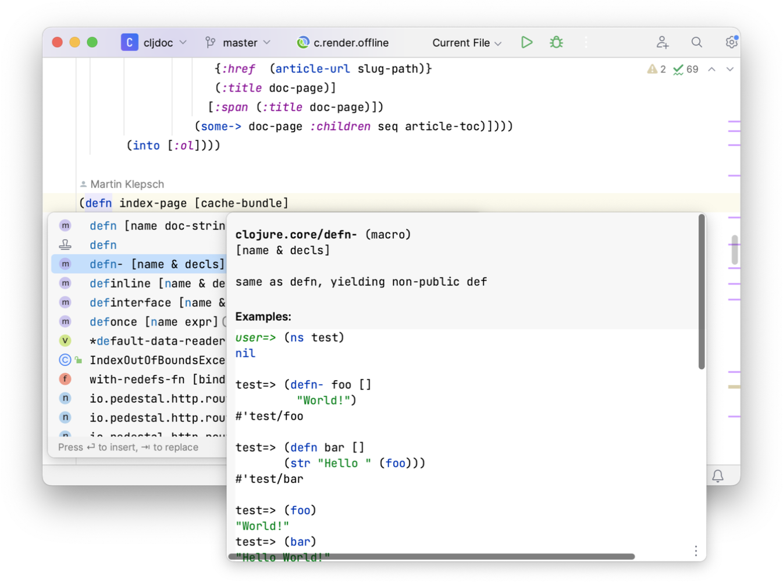Open more actions next to Debug
This screenshot has width=783, height=582.
coord(586,42)
